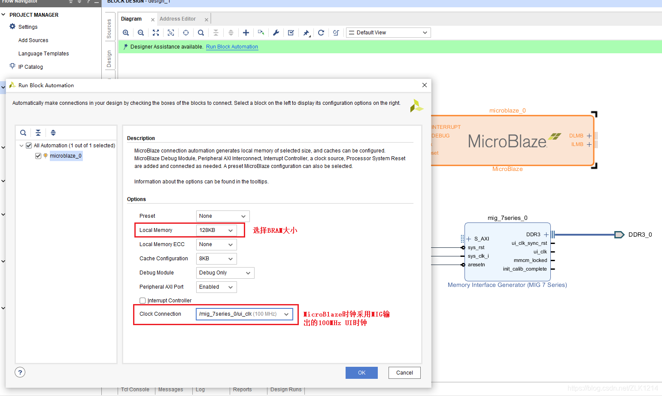
Task: Click OK in Run Block Automation
Action: click(x=361, y=373)
